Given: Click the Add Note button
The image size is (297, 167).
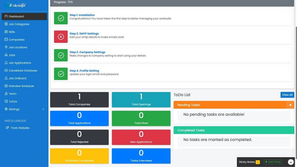Looking at the screenshot, I should [273, 162].
